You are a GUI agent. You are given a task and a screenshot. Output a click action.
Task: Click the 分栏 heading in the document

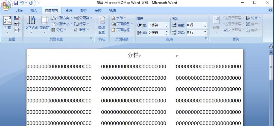point(133,55)
